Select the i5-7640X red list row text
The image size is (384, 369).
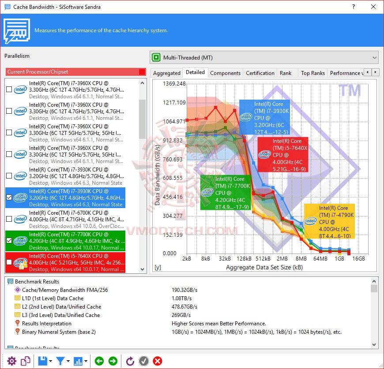[77, 262]
